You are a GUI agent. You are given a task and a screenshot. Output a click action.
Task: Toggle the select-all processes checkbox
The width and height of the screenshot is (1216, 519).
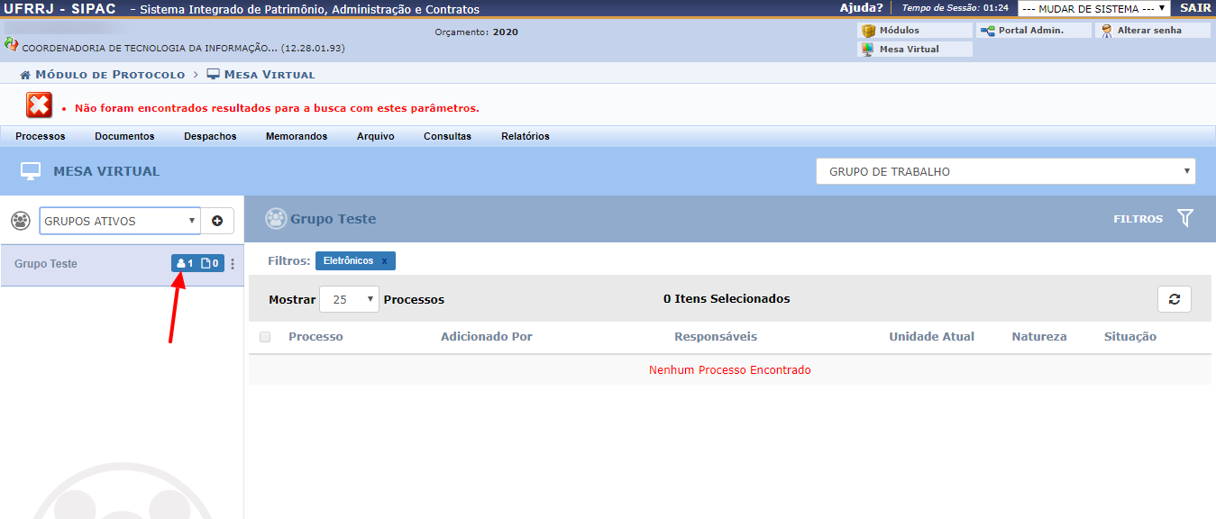point(265,337)
